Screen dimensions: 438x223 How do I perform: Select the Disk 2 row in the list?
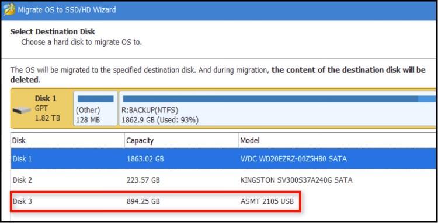(x=224, y=180)
